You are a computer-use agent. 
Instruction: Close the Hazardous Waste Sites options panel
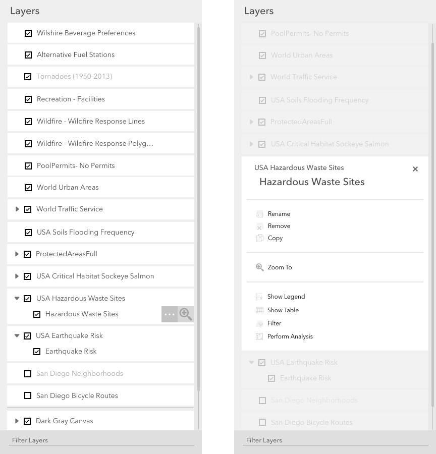tap(415, 169)
